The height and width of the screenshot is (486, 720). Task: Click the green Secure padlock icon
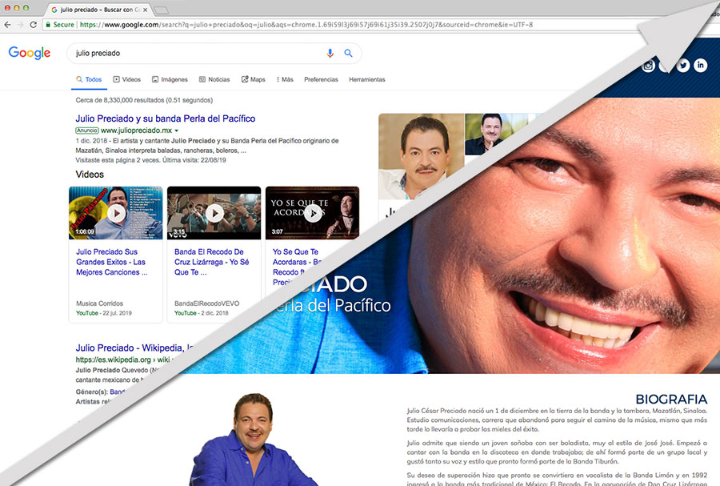(x=48, y=25)
